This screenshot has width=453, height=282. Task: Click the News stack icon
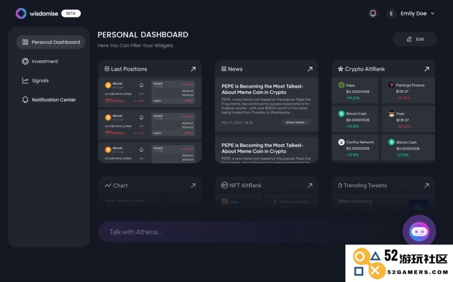pyautogui.click(x=224, y=69)
